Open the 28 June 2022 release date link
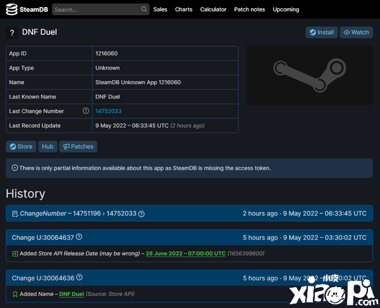This screenshot has width=380, height=308. 186,254
